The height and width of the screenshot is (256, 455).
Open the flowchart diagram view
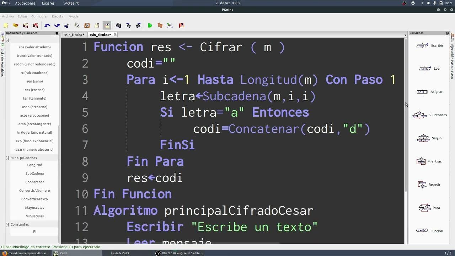click(170, 25)
